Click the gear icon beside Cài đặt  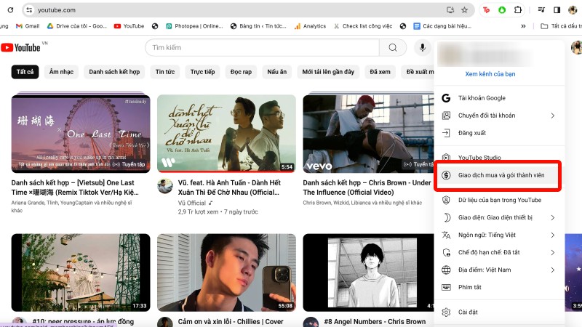coord(446,312)
